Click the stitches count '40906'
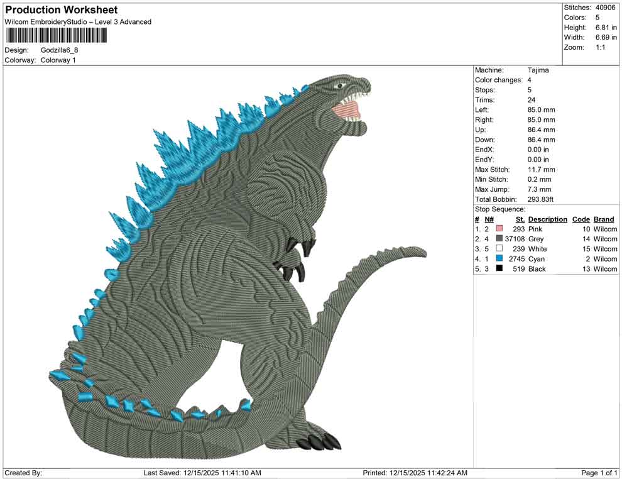Viewport: 622px width, 479px height. [605, 8]
